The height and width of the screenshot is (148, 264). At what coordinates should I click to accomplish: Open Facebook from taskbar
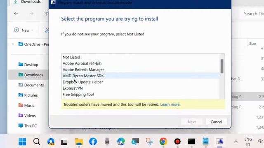pos(93,141)
